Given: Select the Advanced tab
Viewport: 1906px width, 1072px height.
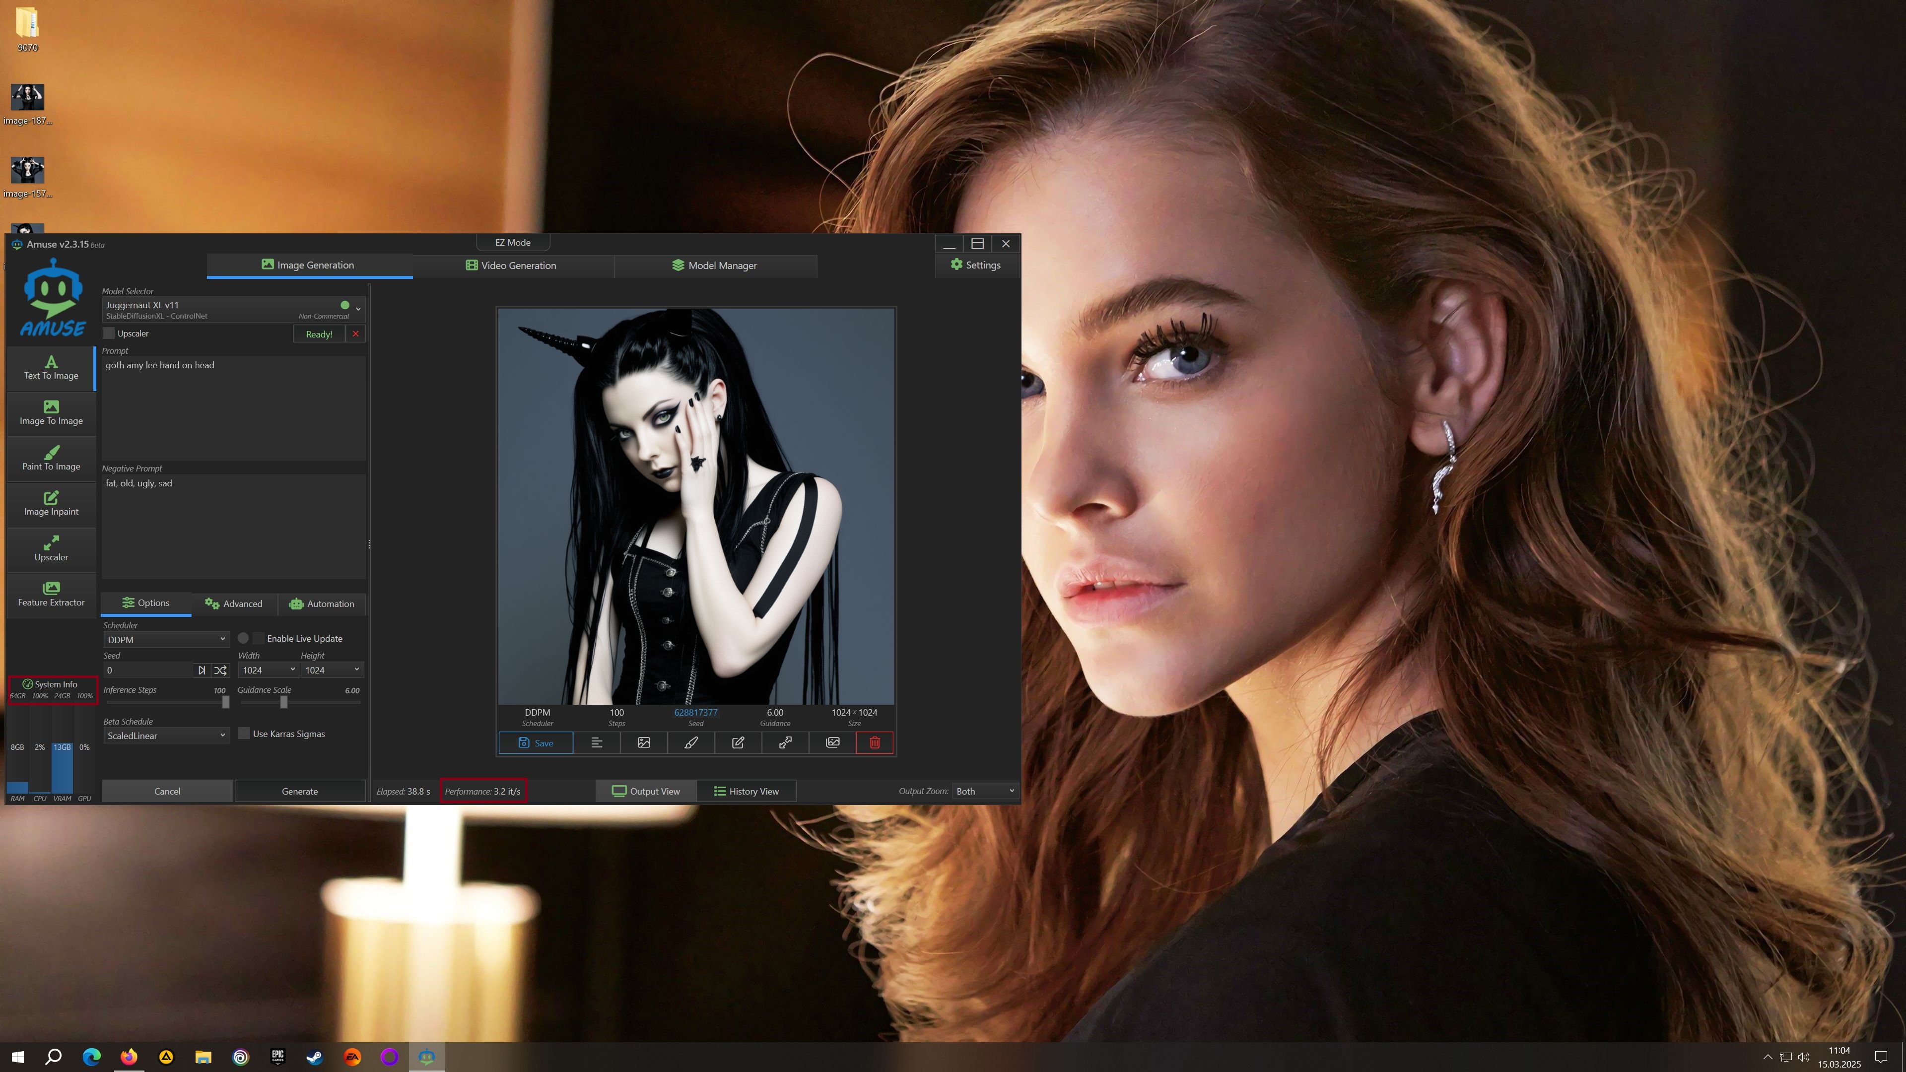Looking at the screenshot, I should [x=234, y=603].
